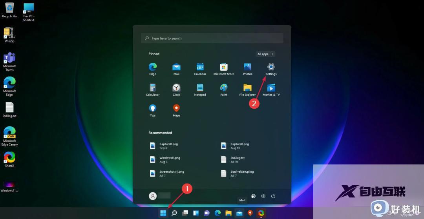Viewport: 424px width, 219px height.
Task: Open Teams Chat on the taskbar
Action: tap(207, 213)
